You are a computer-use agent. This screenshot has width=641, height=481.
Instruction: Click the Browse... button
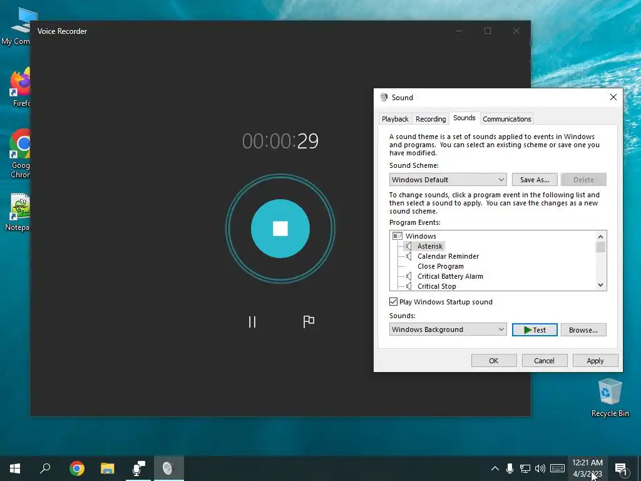pyautogui.click(x=583, y=329)
